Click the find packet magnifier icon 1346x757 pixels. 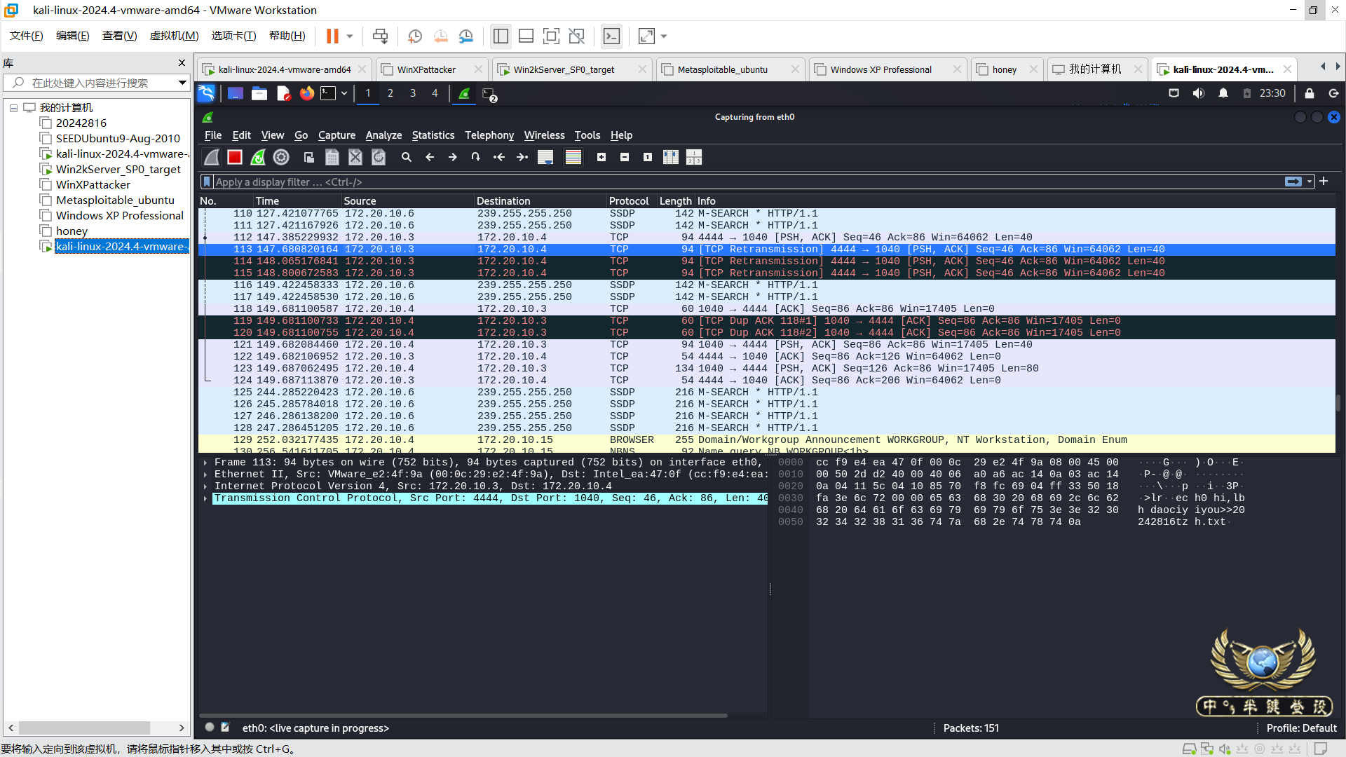407,157
